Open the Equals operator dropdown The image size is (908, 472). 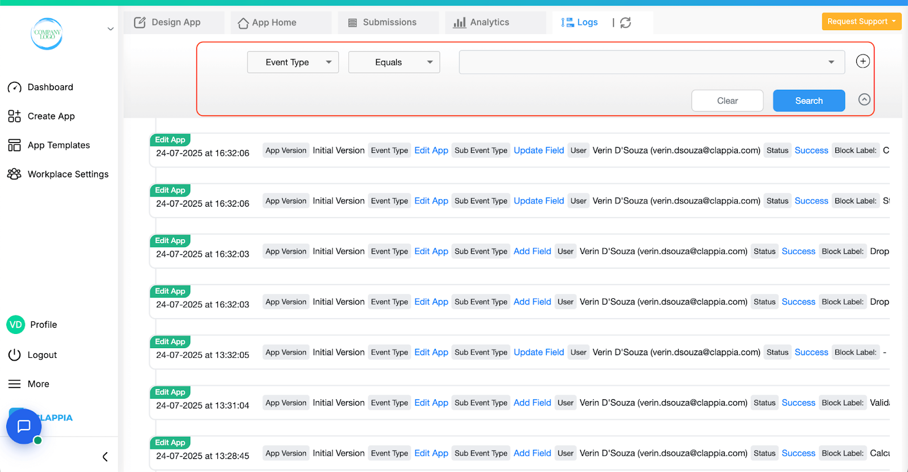pyautogui.click(x=394, y=62)
